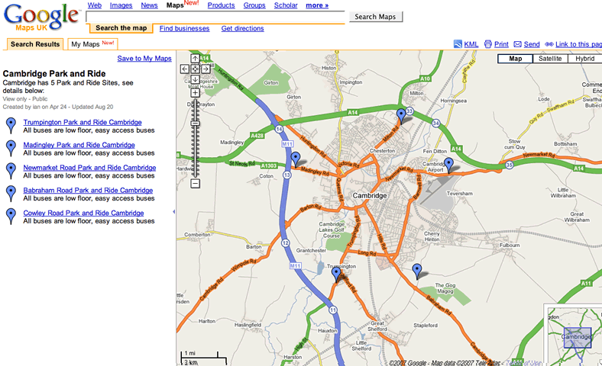Click the envelope Send icon
This screenshot has width=602, height=366.
[517, 44]
